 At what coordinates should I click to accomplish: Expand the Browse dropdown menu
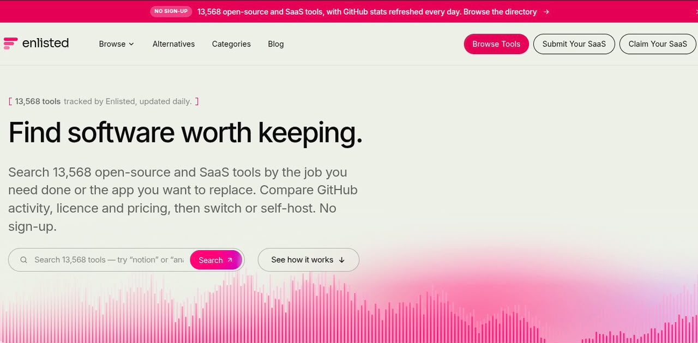tap(117, 44)
